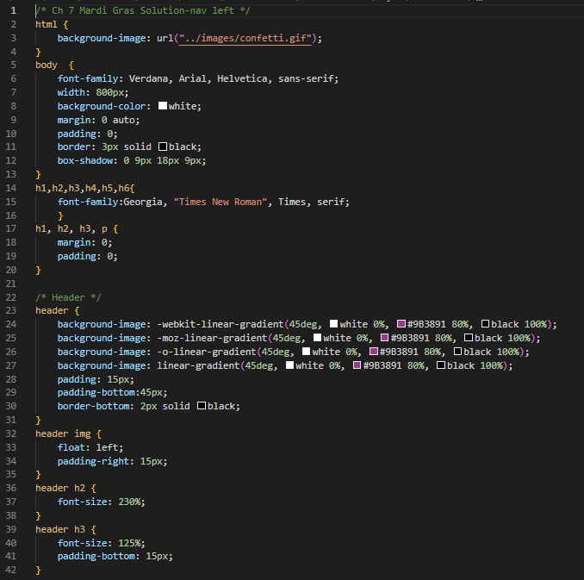Click 'h1,h2,h3,h4,h5,h6' selector

point(83,188)
